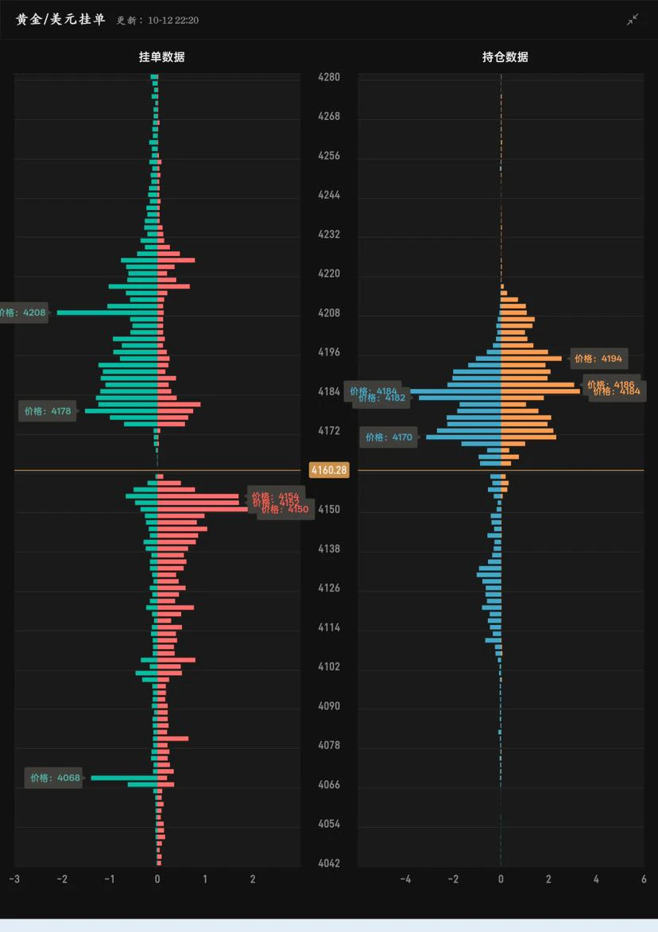This screenshot has height=932, width=658.
Task: Click the 价格: 4182 blue tooltip
Action: pos(382,398)
